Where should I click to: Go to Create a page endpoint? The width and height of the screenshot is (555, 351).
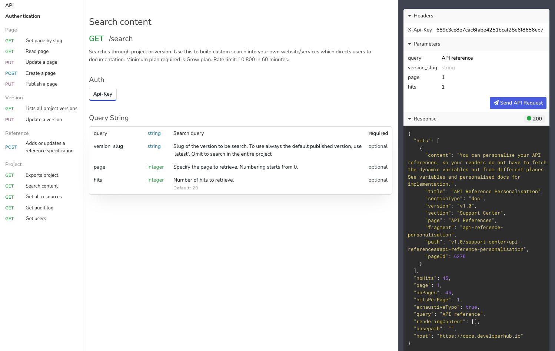40,73
